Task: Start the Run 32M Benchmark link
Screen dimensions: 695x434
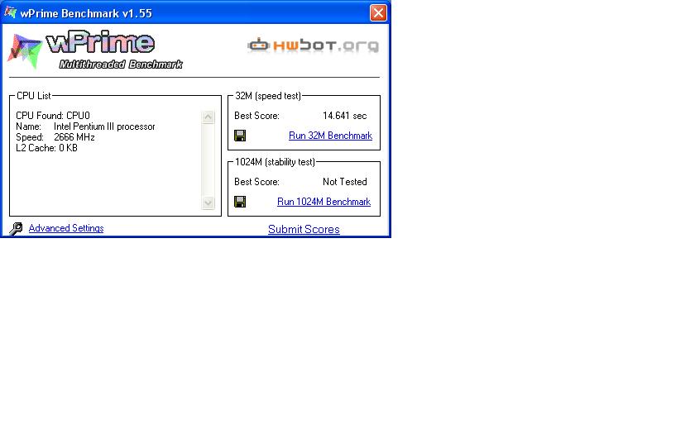Action: 330,136
